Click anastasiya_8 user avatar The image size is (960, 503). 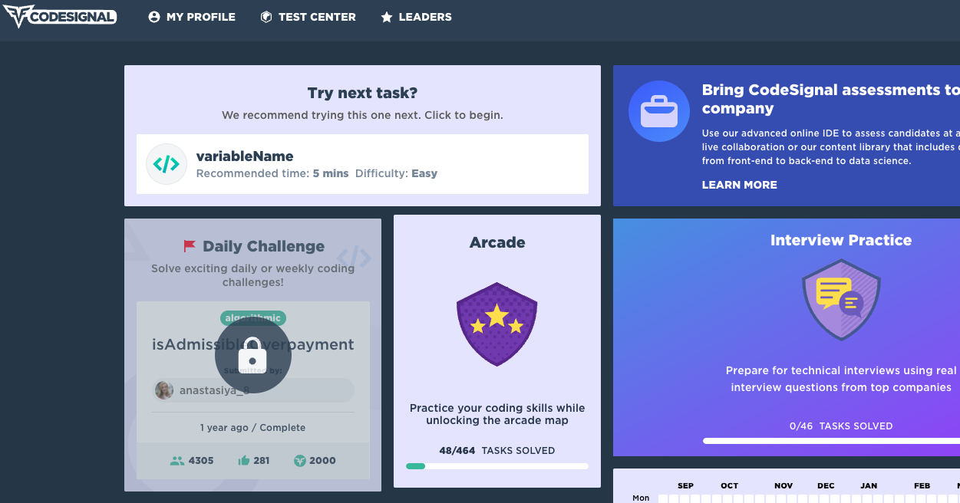tap(164, 390)
